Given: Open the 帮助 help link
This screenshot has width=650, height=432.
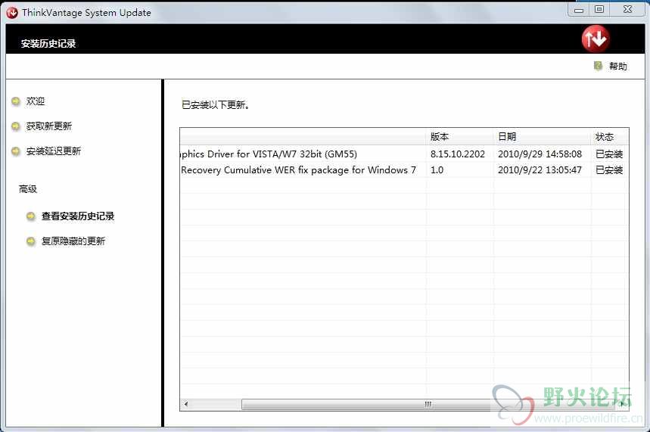Looking at the screenshot, I should pyautogui.click(x=618, y=67).
